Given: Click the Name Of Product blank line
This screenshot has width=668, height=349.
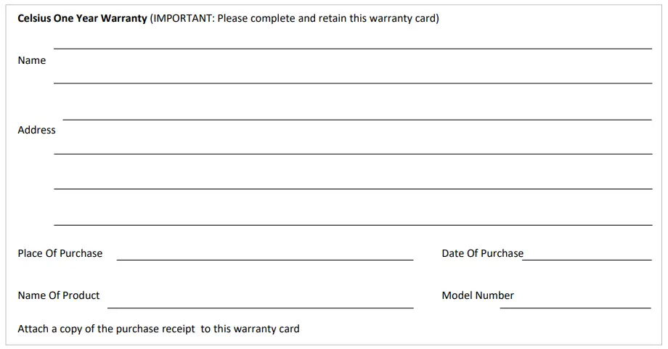Looking at the screenshot, I should 260,307.
